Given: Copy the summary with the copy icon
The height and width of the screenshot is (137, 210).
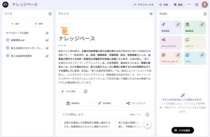Looking at the screenshot, I should pos(86,91).
